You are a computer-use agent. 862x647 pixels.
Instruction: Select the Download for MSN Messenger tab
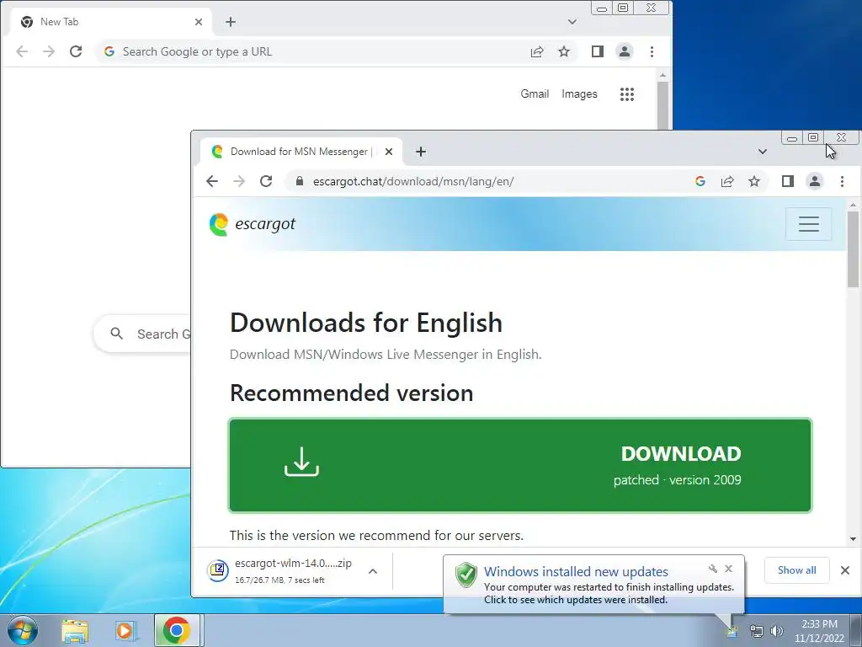pos(301,152)
